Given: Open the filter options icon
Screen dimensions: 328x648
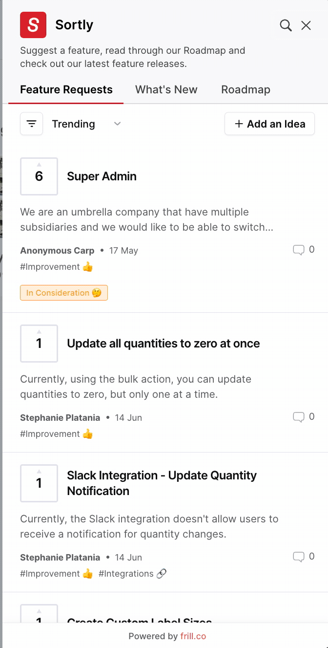Looking at the screenshot, I should tap(32, 124).
